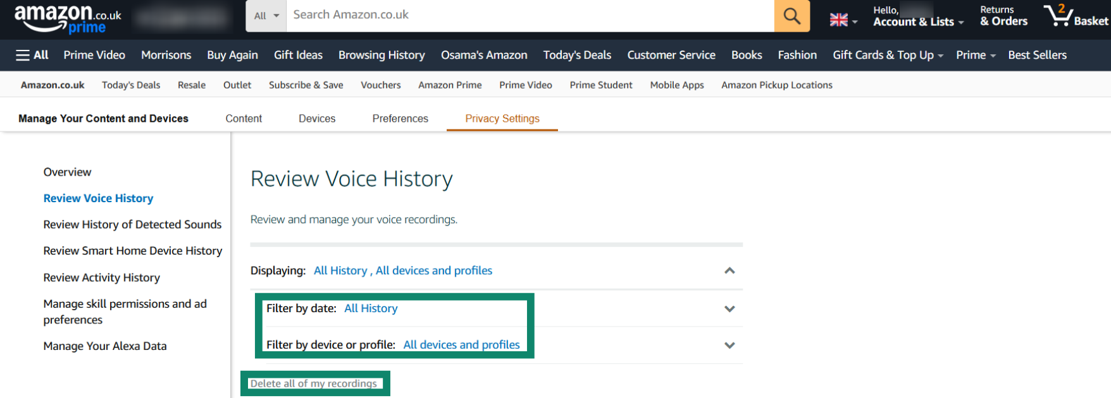Click into the Search Amazon.co.uk field

coord(529,15)
